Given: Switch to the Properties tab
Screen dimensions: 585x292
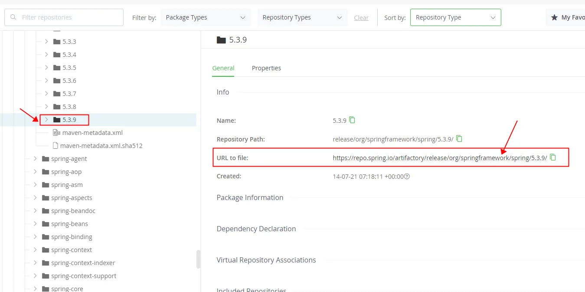Looking at the screenshot, I should click(x=266, y=68).
